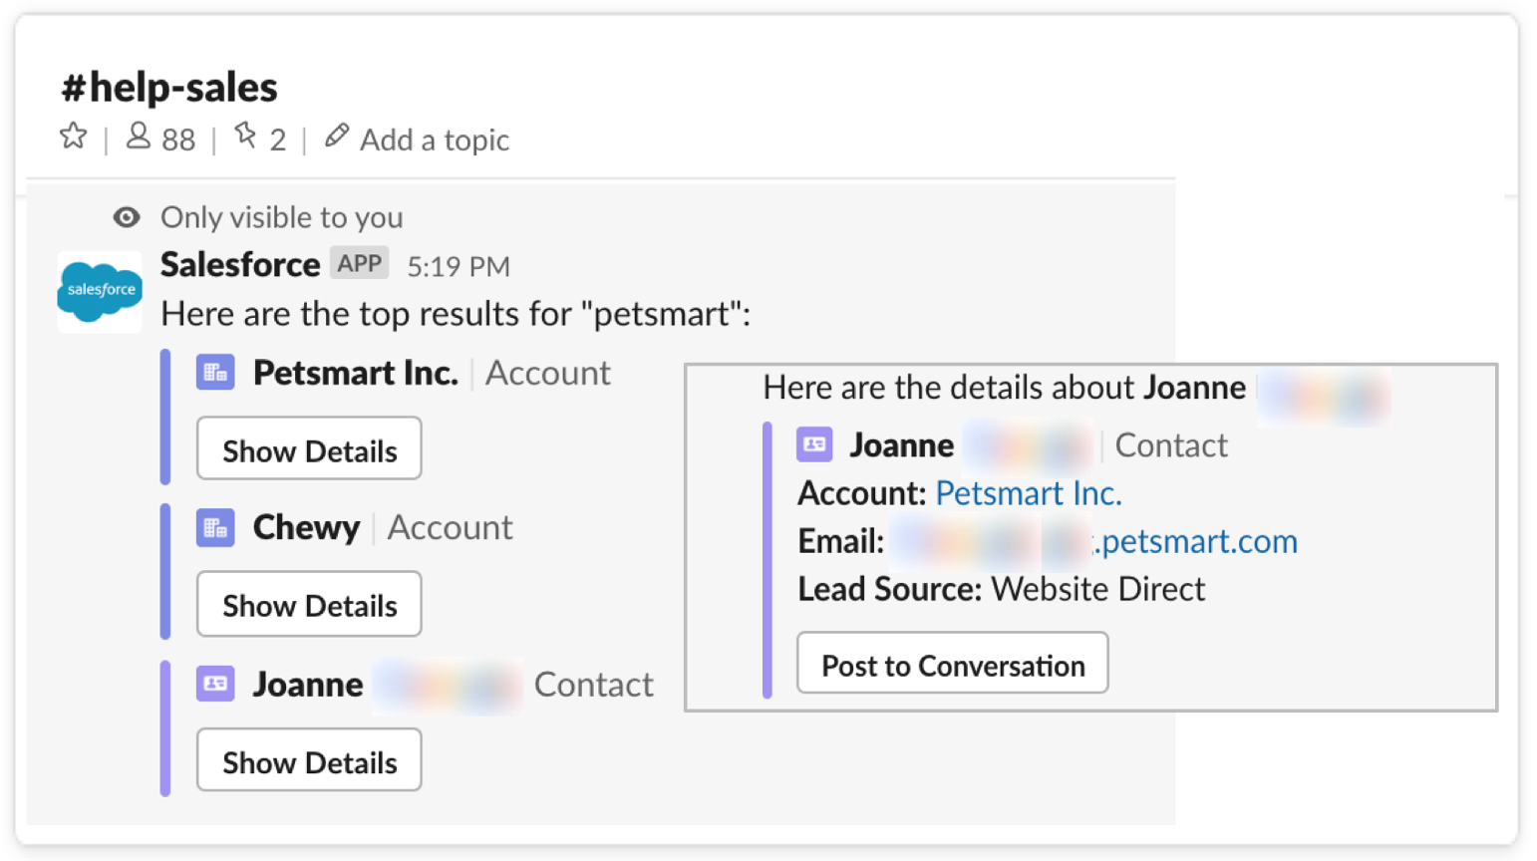Image resolution: width=1537 pixels, height=861 pixels.
Task: Click the contact card icon in details panel
Action: click(814, 444)
